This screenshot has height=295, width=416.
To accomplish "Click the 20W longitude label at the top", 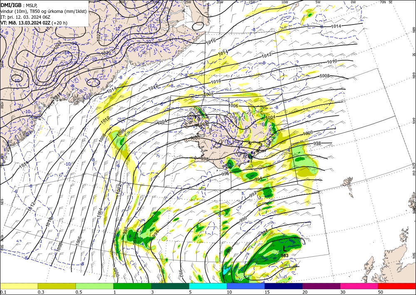I will click(x=220, y=2).
